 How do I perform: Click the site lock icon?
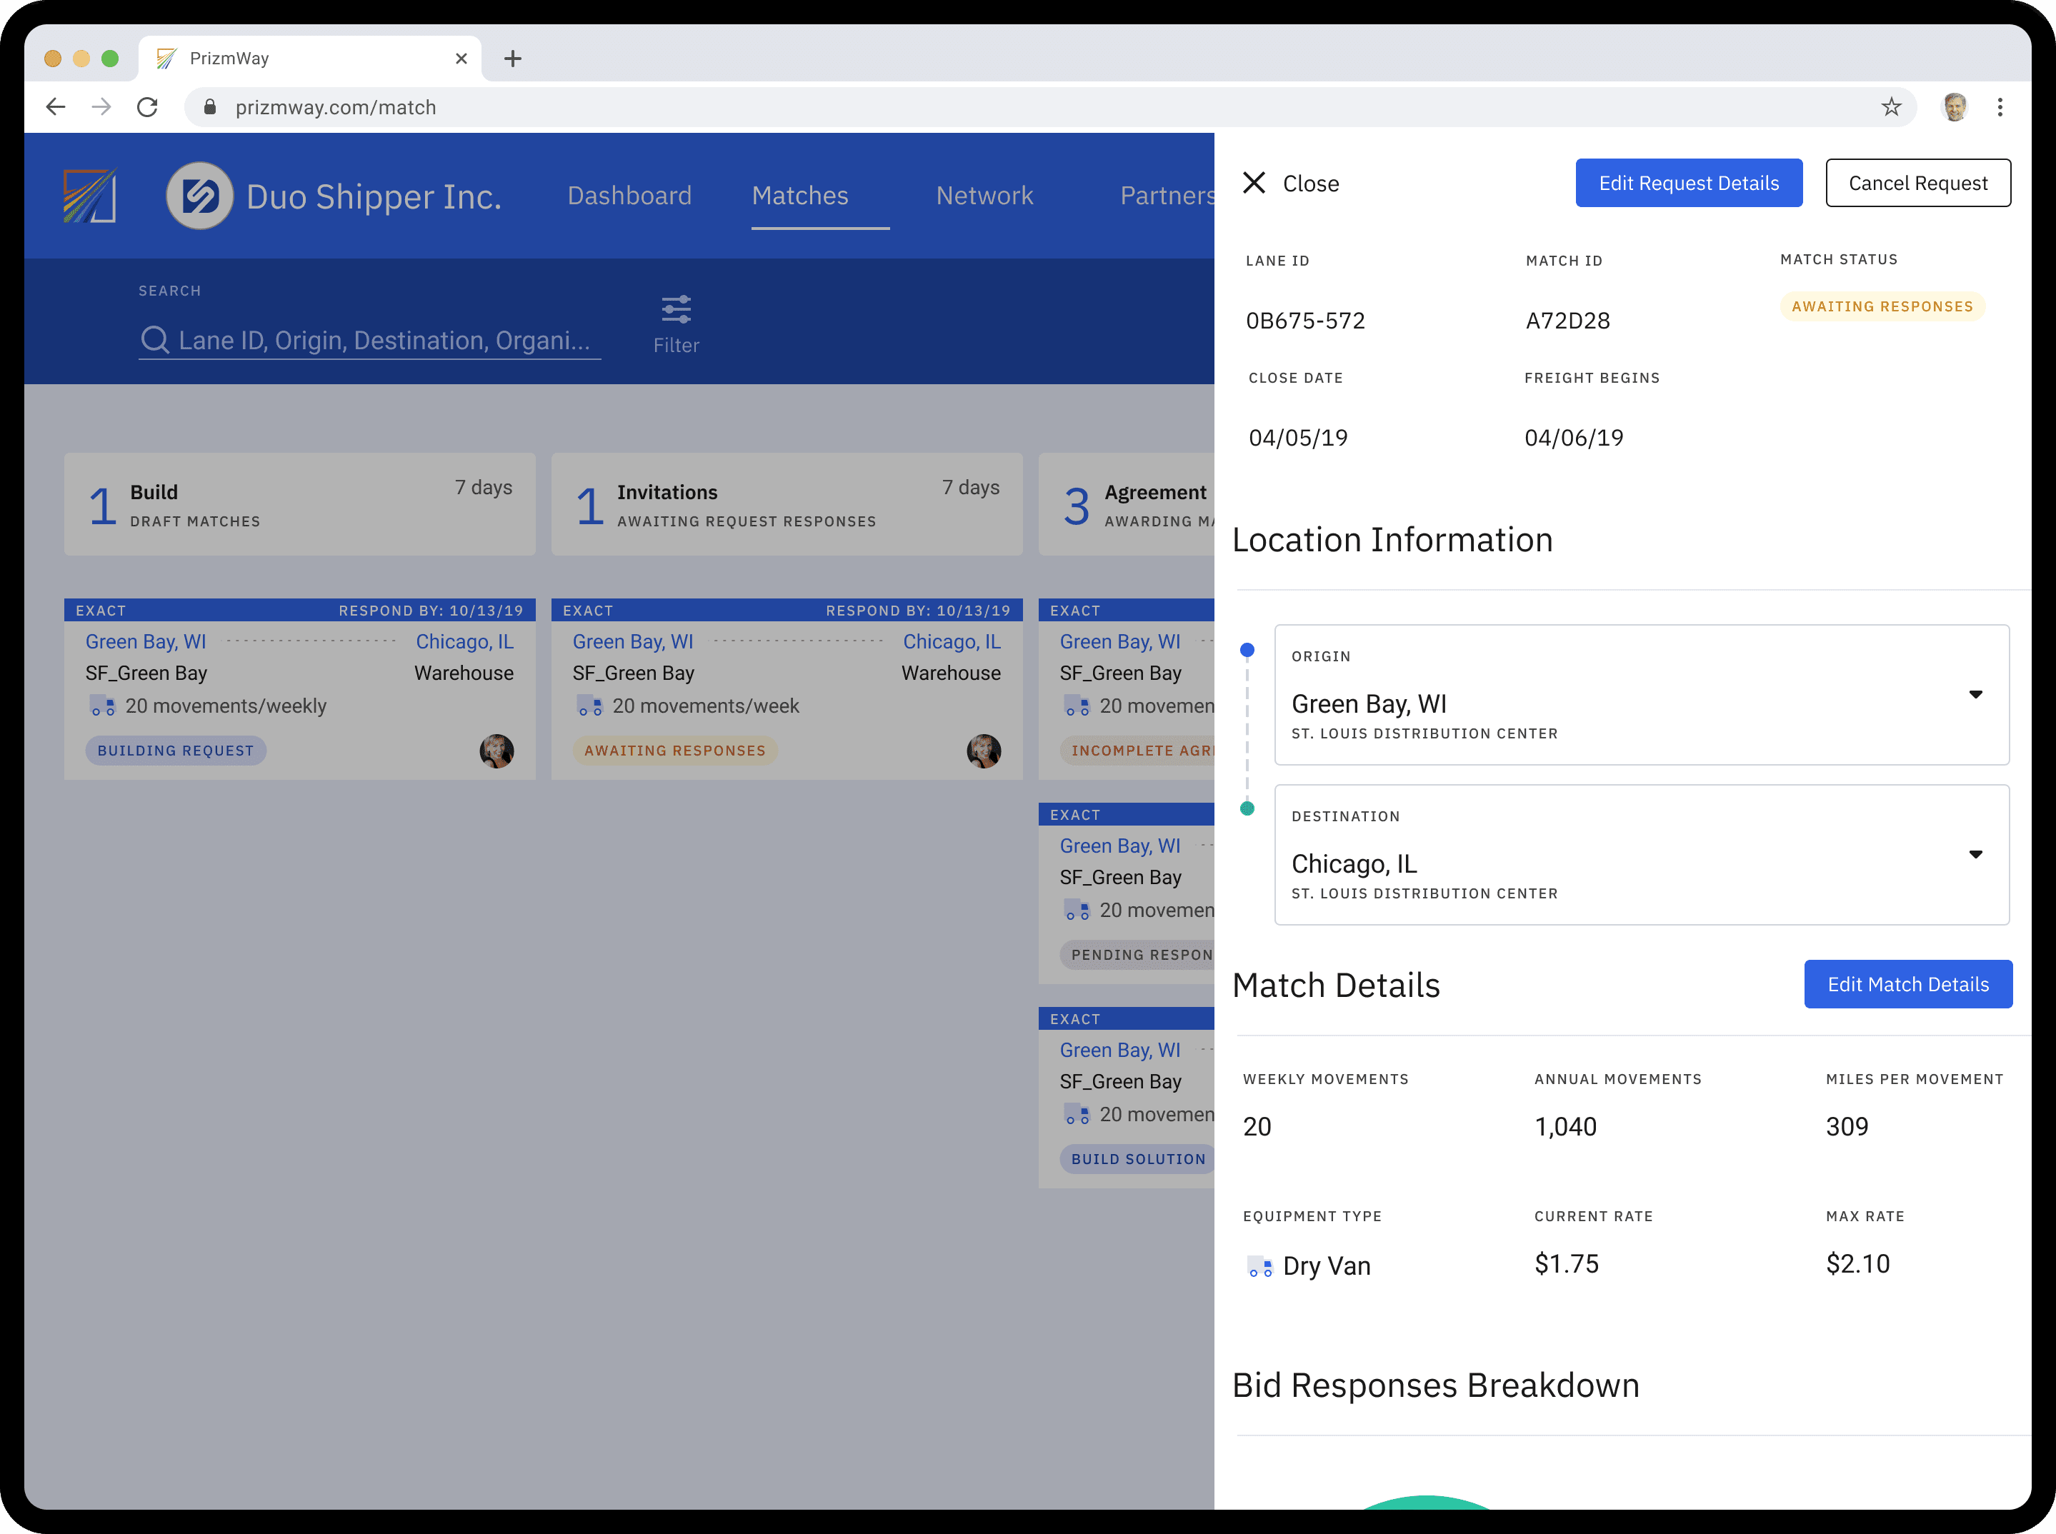point(210,107)
